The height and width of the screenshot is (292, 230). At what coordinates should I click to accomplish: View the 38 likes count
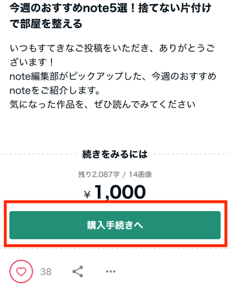tap(46, 271)
